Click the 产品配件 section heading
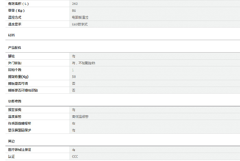This screenshot has height=161, width=240. click(x=15, y=47)
